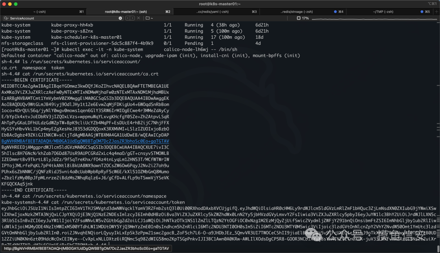Add a new terminal tab
Screen dimensions: 440x253
point(436,11)
